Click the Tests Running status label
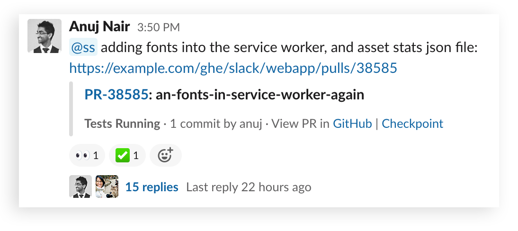The width and height of the screenshot is (518, 231). coord(122,124)
